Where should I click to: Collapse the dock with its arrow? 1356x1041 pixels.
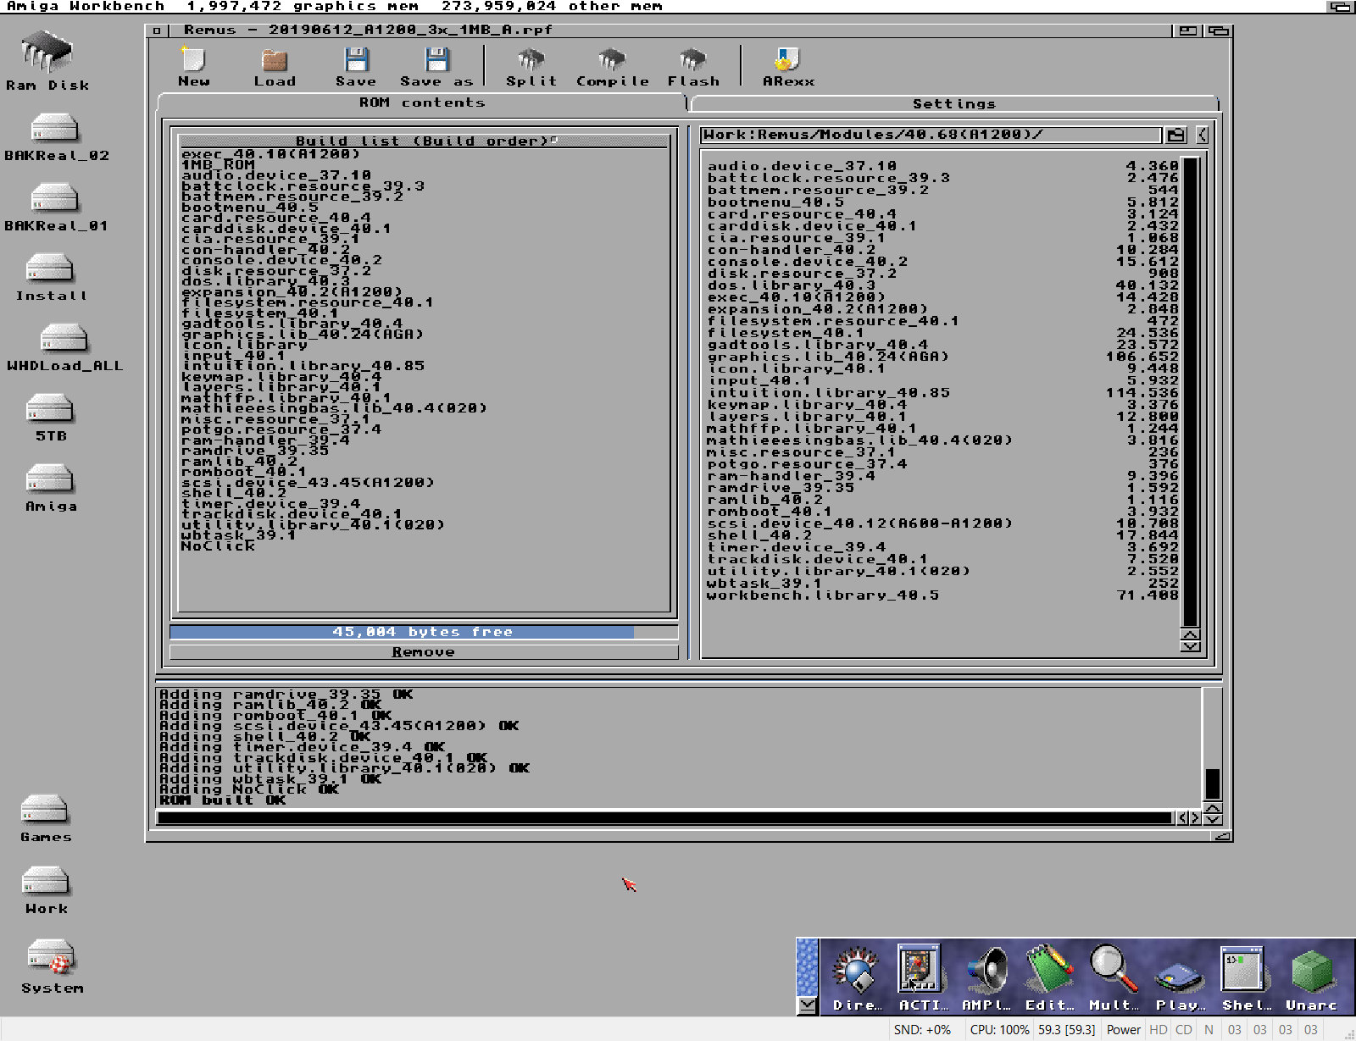click(x=808, y=1005)
